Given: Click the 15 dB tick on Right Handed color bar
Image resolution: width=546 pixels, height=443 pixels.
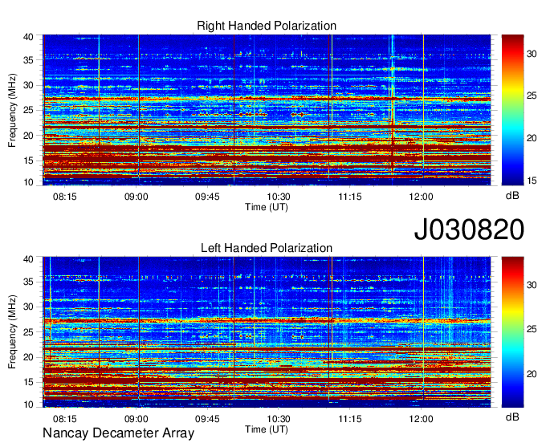Looking at the screenshot, I should (x=532, y=181).
